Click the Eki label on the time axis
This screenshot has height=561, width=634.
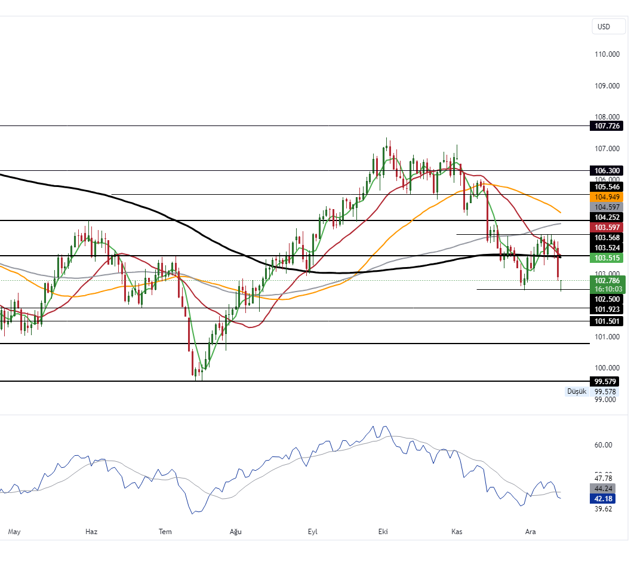click(383, 531)
